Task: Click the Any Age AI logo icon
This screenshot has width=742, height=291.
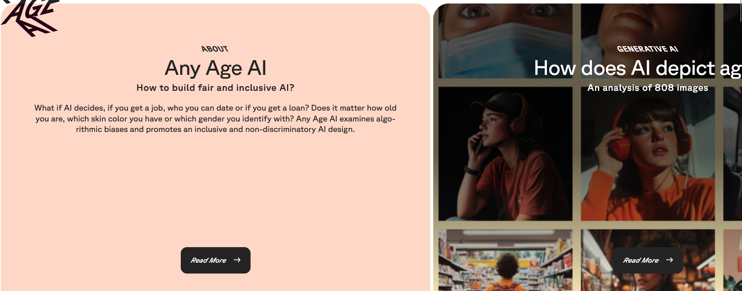Action: coord(30,17)
